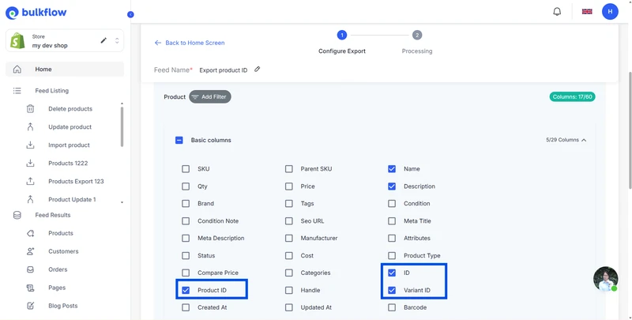
Task: Click the edit icon beside Blog Posts
Action: coord(30,306)
